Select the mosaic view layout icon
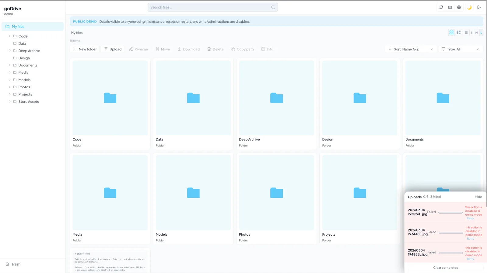This screenshot has width=487, height=273. coord(459,32)
